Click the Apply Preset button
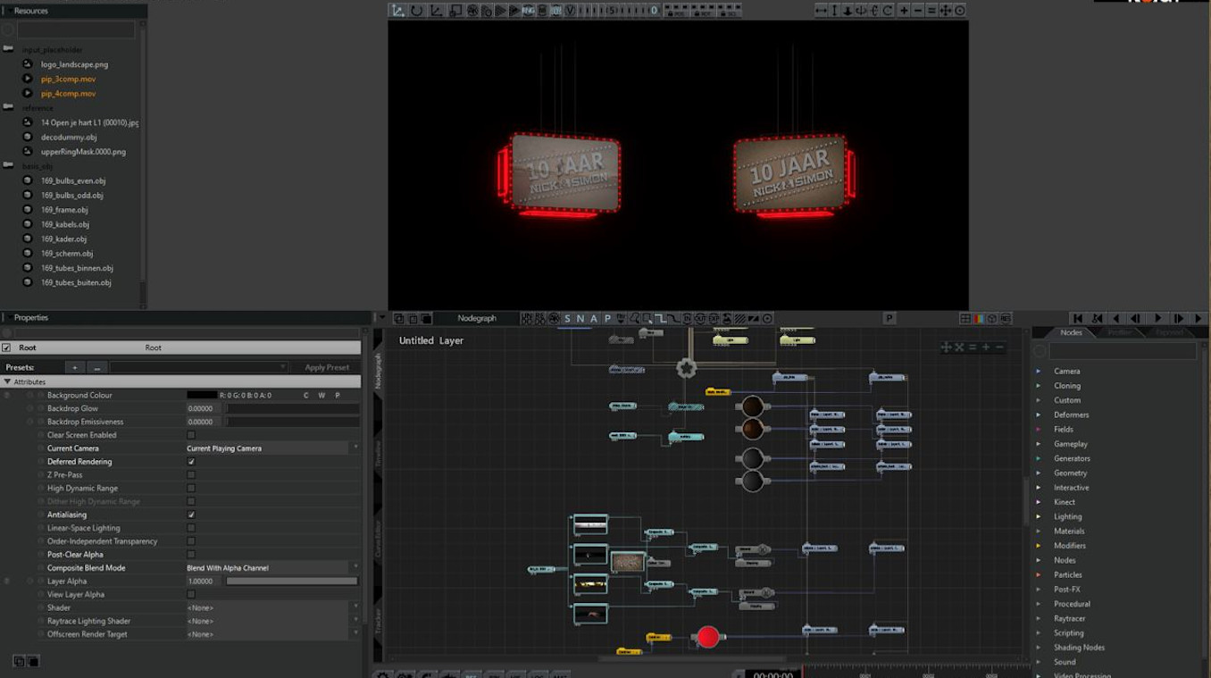This screenshot has height=678, width=1211. 327,367
